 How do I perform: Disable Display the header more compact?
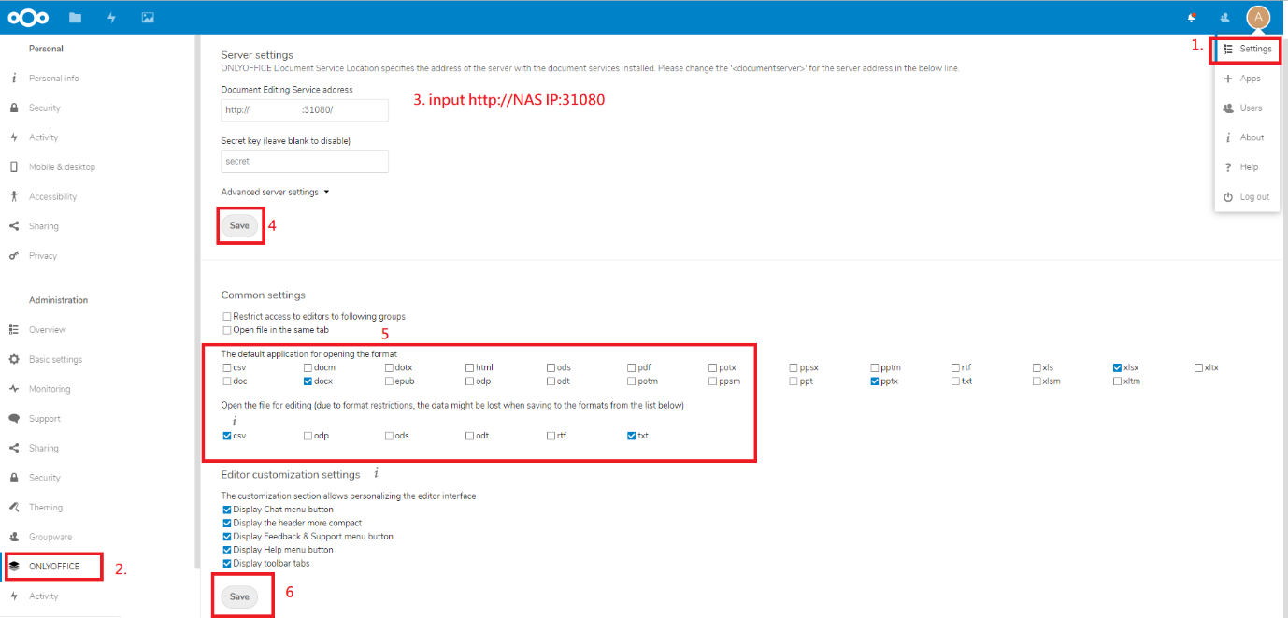[227, 524]
